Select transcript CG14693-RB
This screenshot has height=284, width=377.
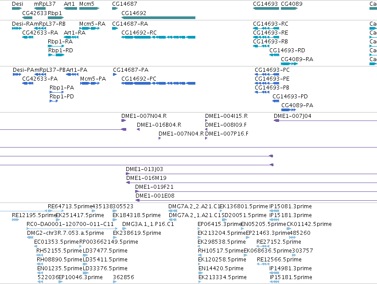(x=261, y=46)
